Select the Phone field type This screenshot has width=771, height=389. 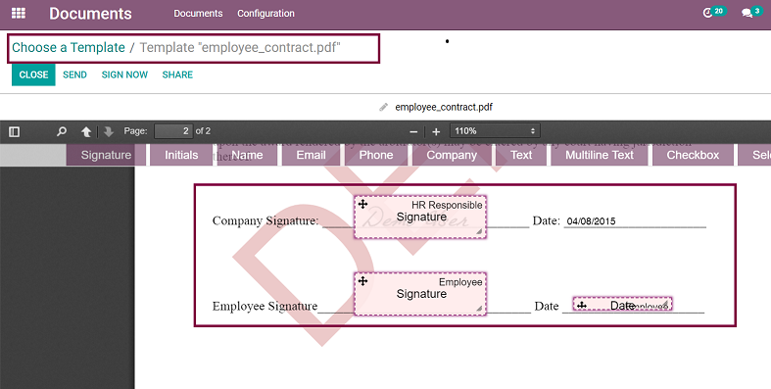[376, 155]
